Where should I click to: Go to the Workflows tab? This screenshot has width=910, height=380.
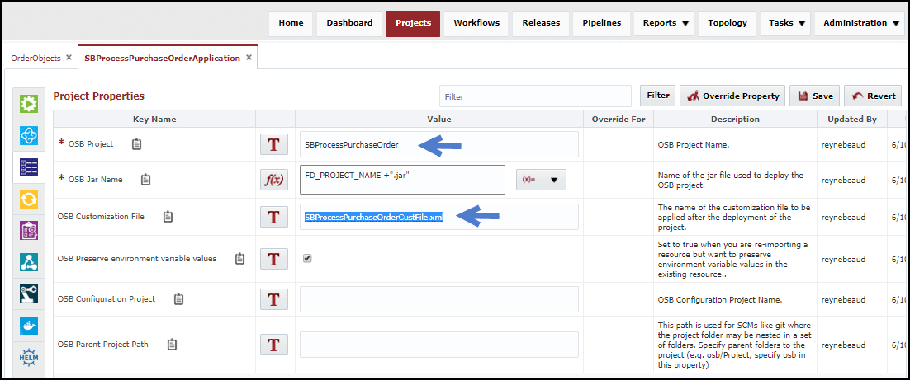point(476,23)
